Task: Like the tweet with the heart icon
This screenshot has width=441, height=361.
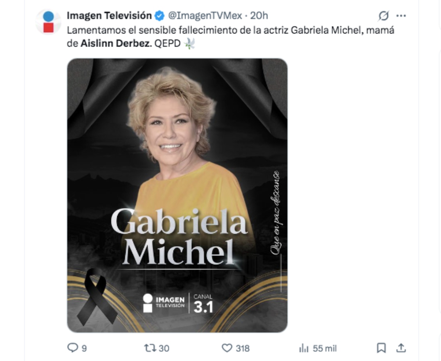Action: [x=227, y=348]
